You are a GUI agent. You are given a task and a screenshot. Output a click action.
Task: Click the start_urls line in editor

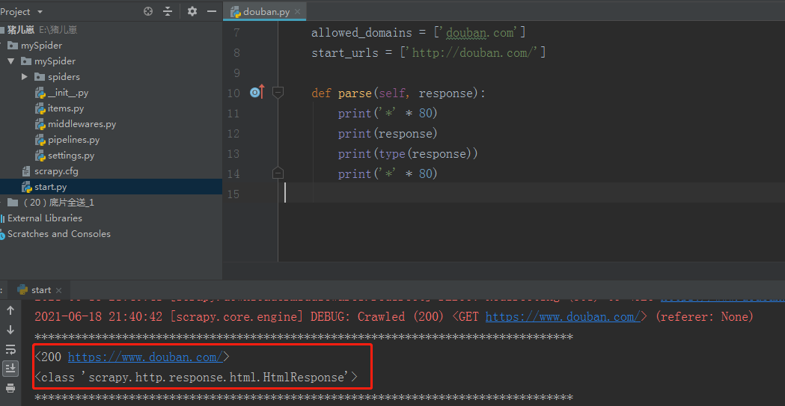pyautogui.click(x=428, y=52)
